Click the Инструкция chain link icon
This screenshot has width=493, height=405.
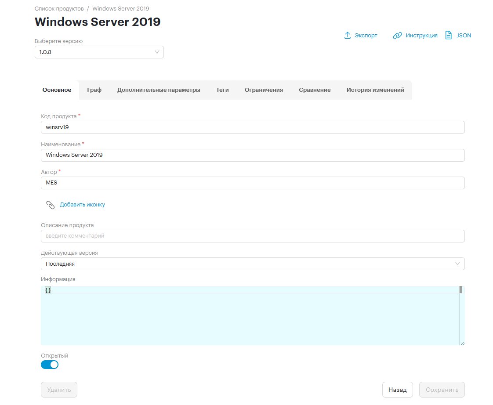[397, 35]
